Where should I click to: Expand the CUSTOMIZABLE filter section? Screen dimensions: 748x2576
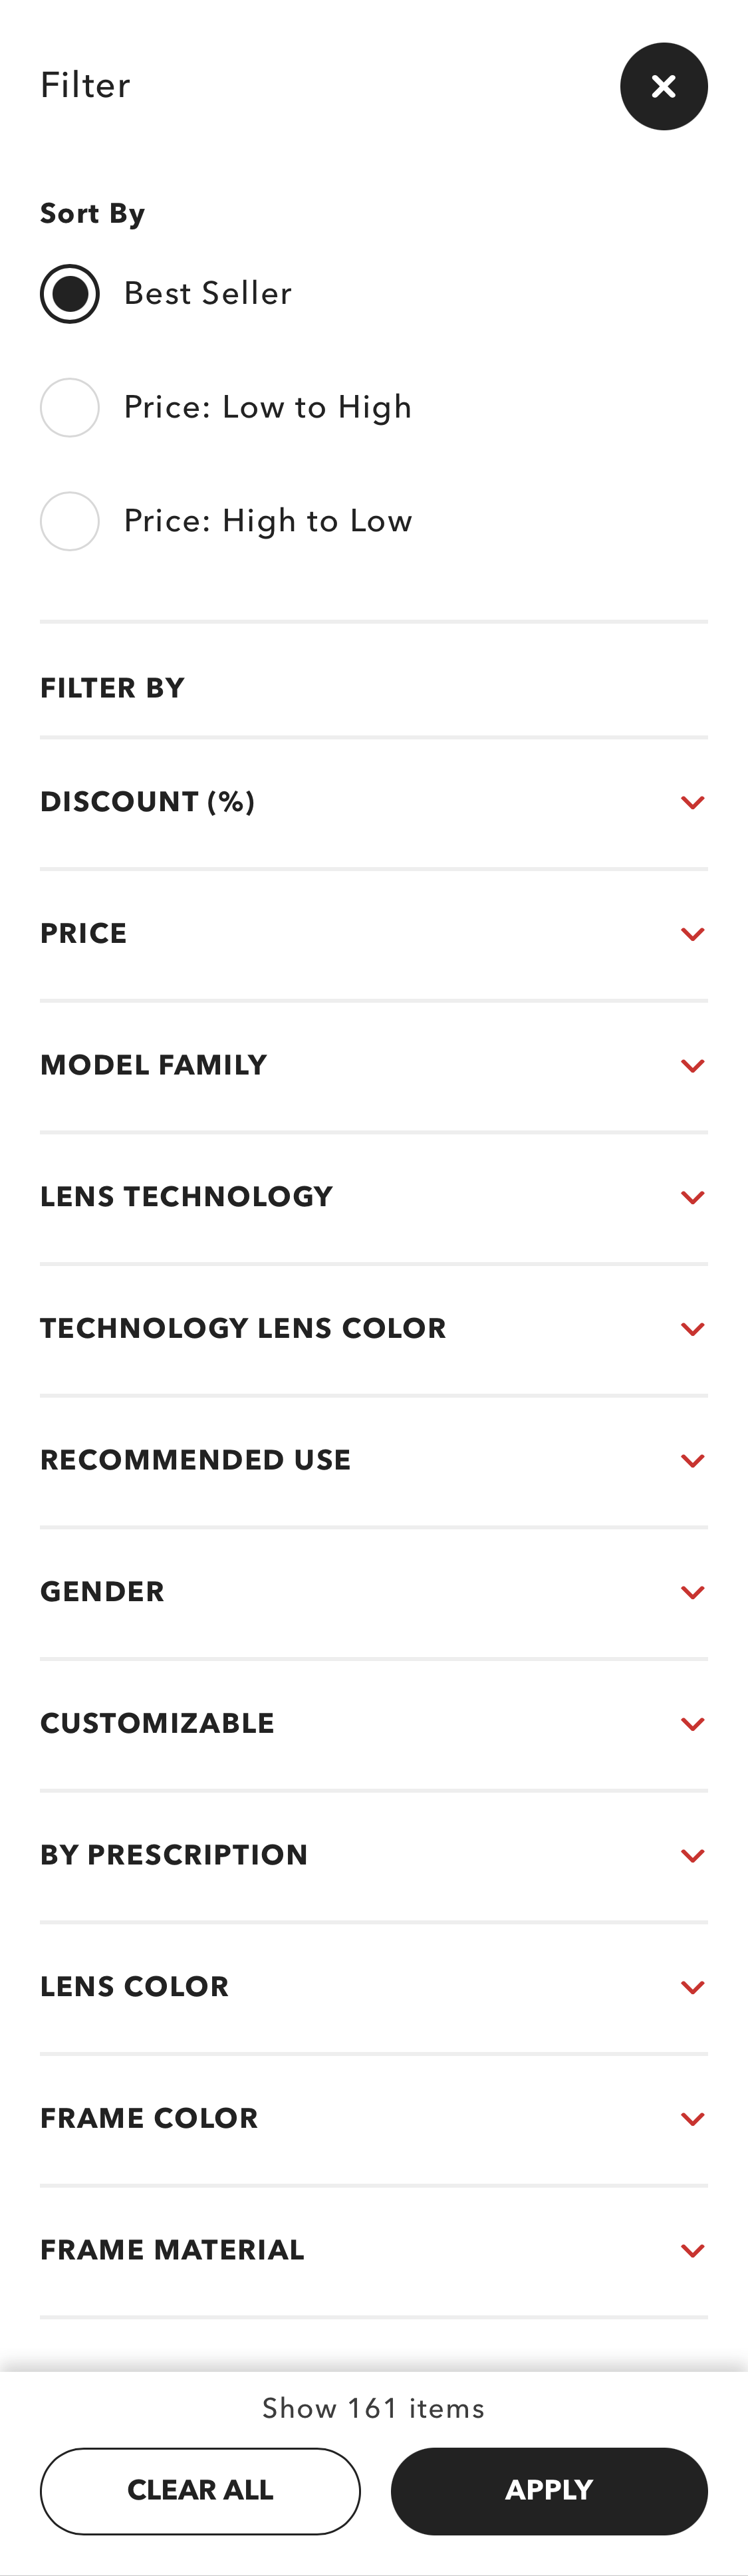coord(374,1723)
